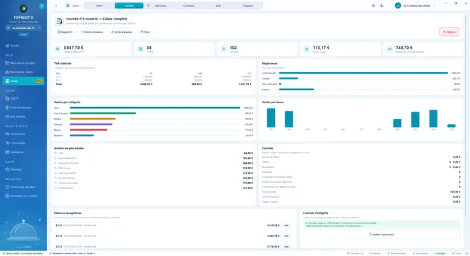Click the purple Desserts sales bar
The height and width of the screenshot is (256, 470).
click(x=91, y=124)
